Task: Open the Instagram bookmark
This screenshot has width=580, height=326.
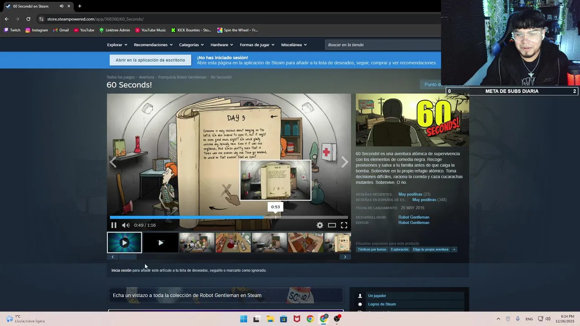Action: tap(36, 30)
